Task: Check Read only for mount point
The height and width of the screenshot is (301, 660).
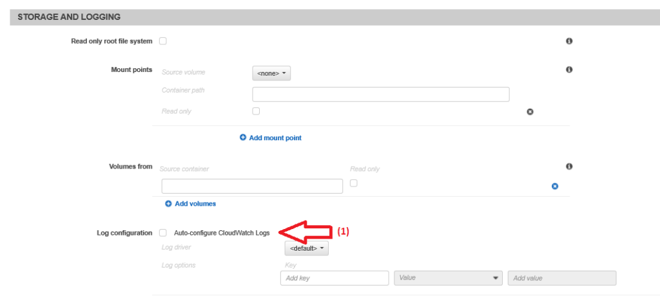Action: (x=256, y=111)
